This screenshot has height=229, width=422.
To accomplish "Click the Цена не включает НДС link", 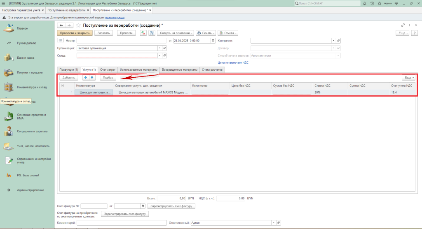I will pyautogui.click(x=233, y=62).
